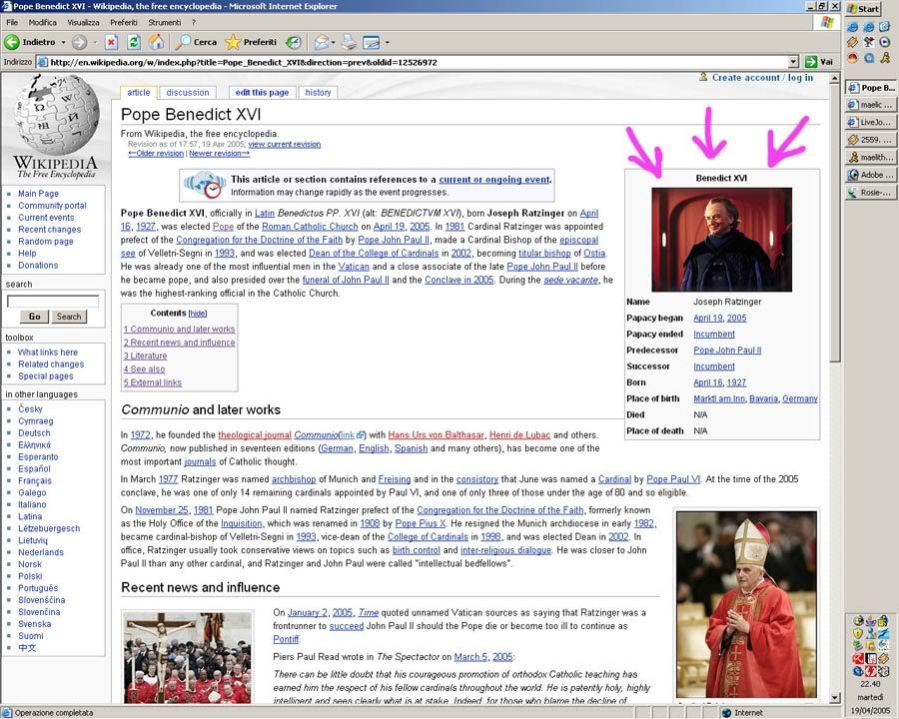Launch AIM running man quick-launch icon
Image resolution: width=899 pixels, height=719 pixels.
click(885, 57)
